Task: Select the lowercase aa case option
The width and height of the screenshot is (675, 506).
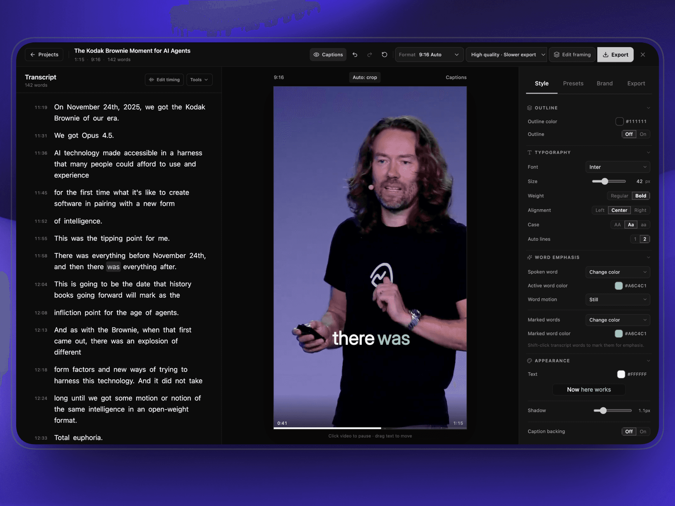Action: (643, 225)
